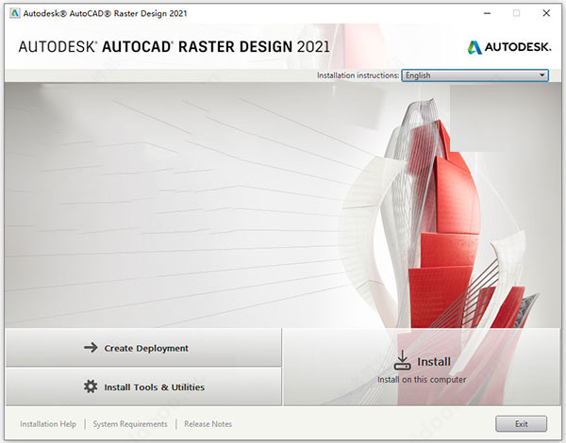
Task: Close the installer window
Action: 546,13
